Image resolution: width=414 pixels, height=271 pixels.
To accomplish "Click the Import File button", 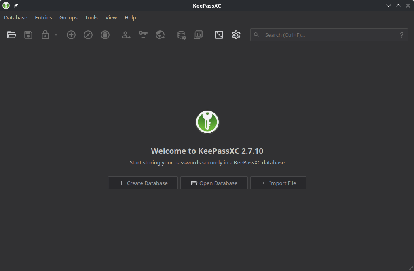I will (x=278, y=183).
